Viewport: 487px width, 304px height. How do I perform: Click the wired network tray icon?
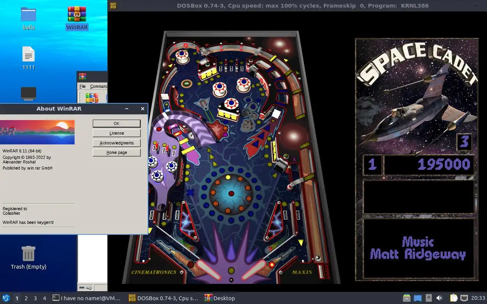(x=464, y=298)
